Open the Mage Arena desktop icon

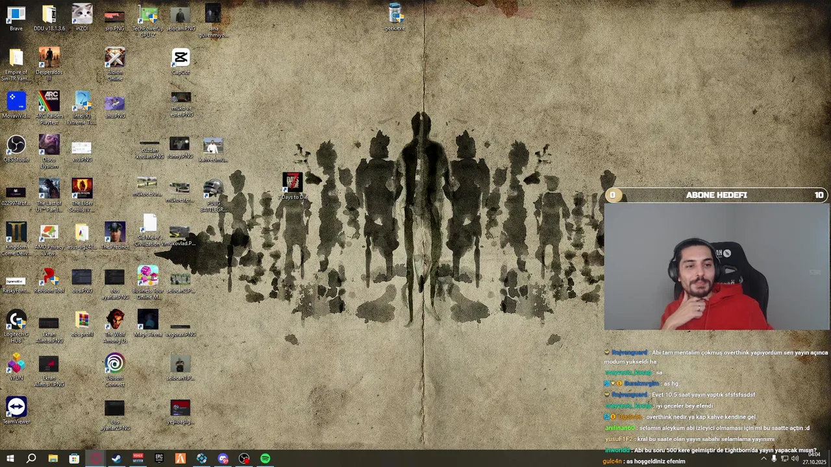click(x=148, y=323)
